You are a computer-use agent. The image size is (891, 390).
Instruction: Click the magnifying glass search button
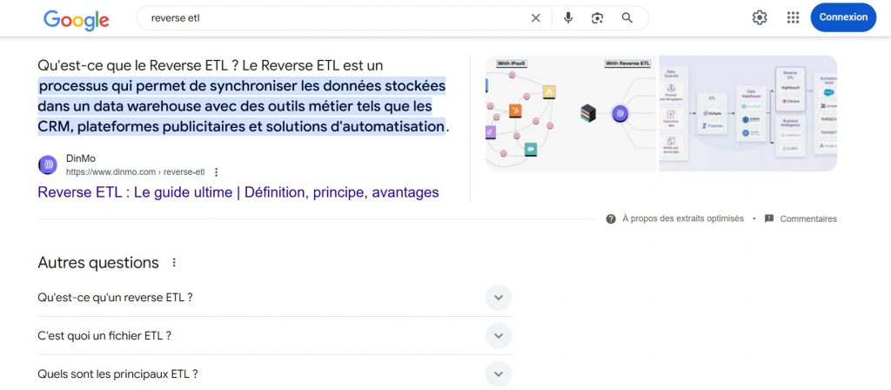tap(626, 17)
